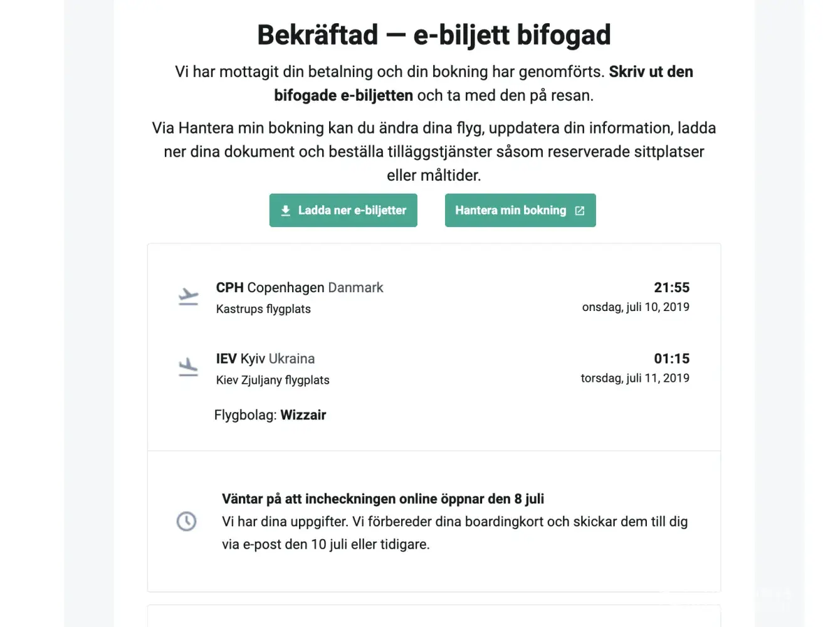This screenshot has height=627, width=823.
Task: Select the IEV Kyiv Ukraina text
Action: pyautogui.click(x=265, y=359)
